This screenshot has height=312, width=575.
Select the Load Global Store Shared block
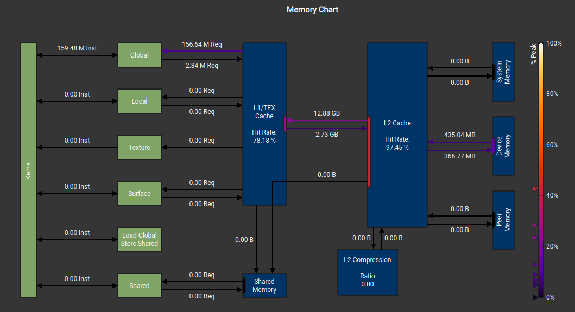click(140, 239)
